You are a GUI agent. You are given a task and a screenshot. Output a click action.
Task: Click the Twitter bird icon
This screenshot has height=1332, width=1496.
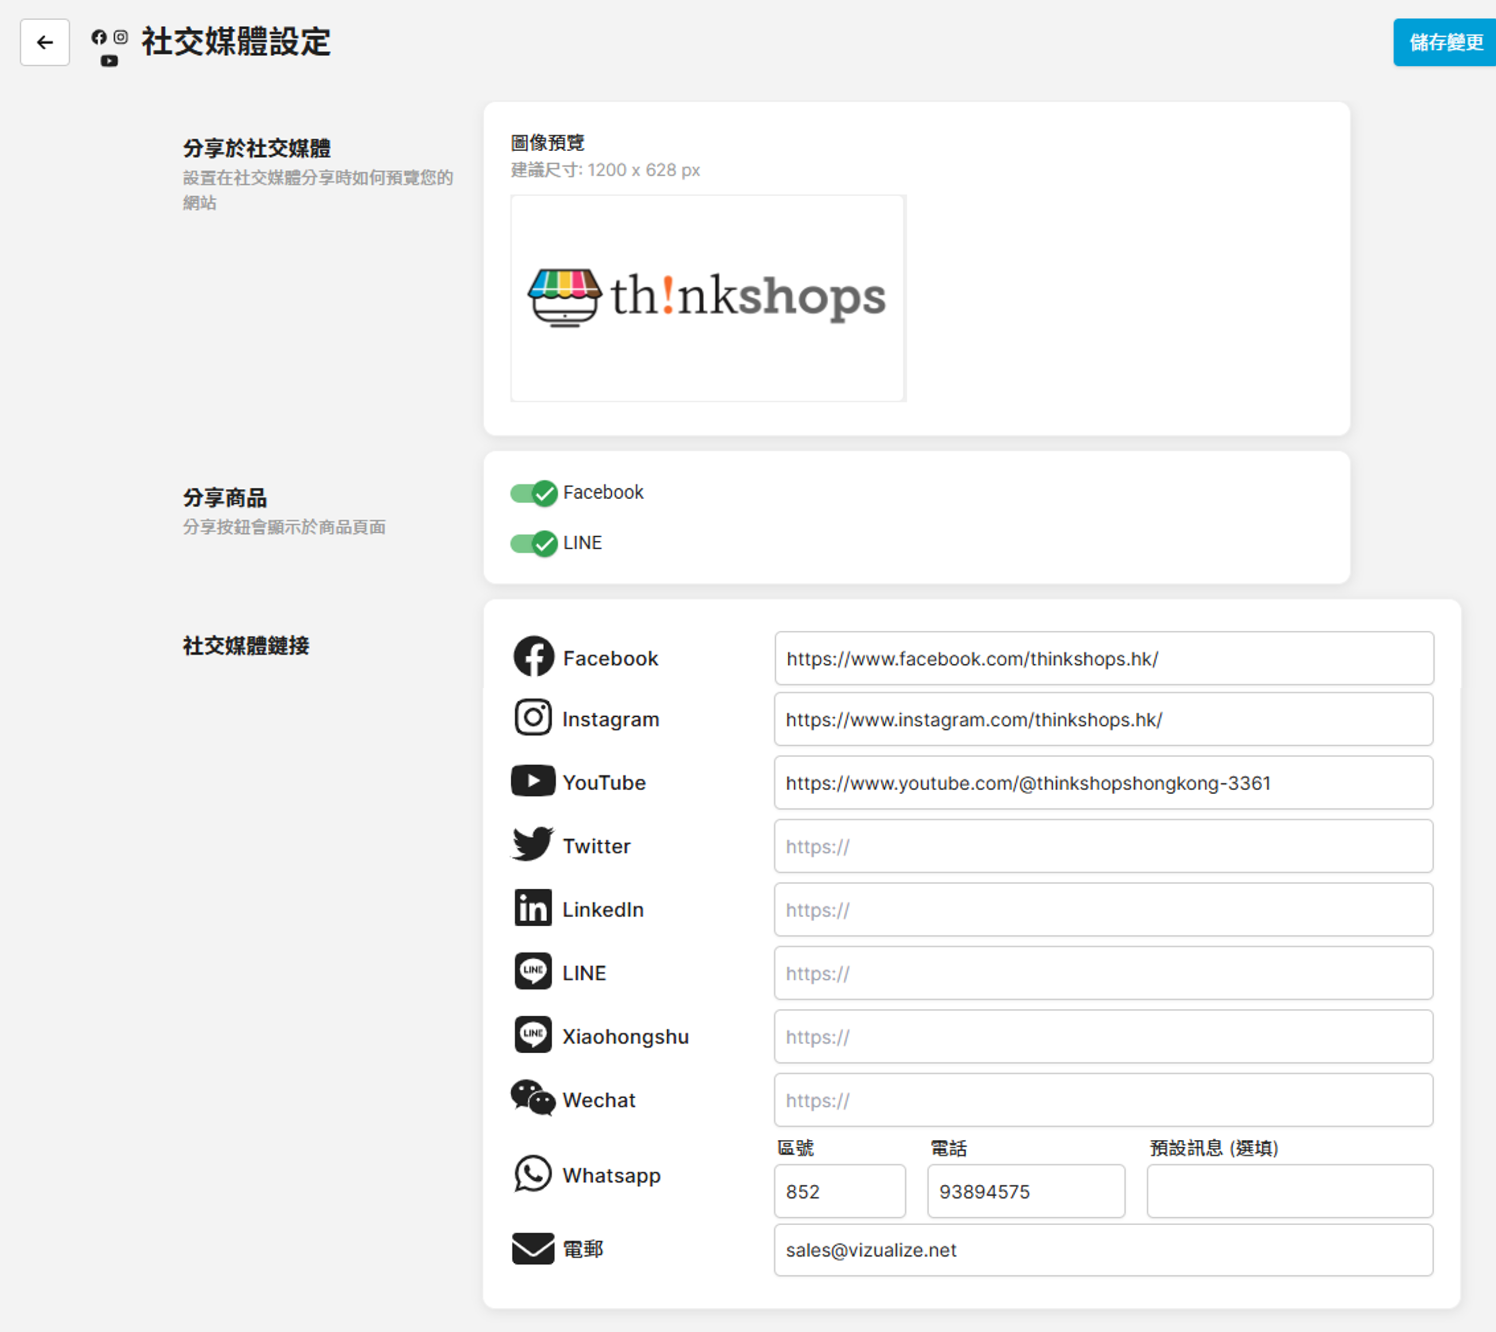click(532, 844)
